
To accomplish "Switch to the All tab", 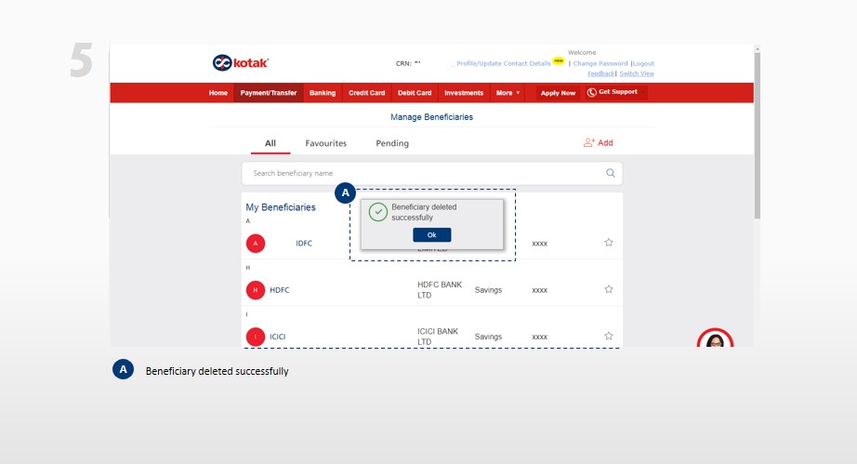I will click(x=270, y=143).
